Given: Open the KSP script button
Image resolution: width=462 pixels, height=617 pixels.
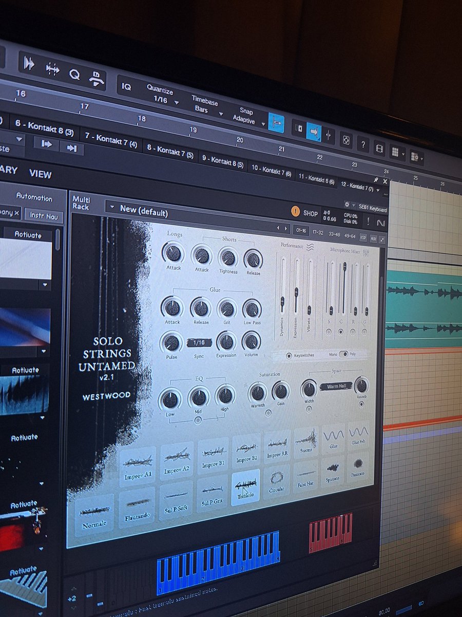Looking at the screenshot, I should 363,238.
